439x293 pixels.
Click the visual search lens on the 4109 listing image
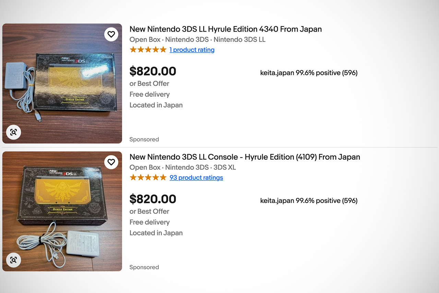(13, 260)
